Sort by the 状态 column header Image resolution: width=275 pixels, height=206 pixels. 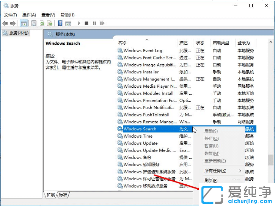tap(200, 43)
